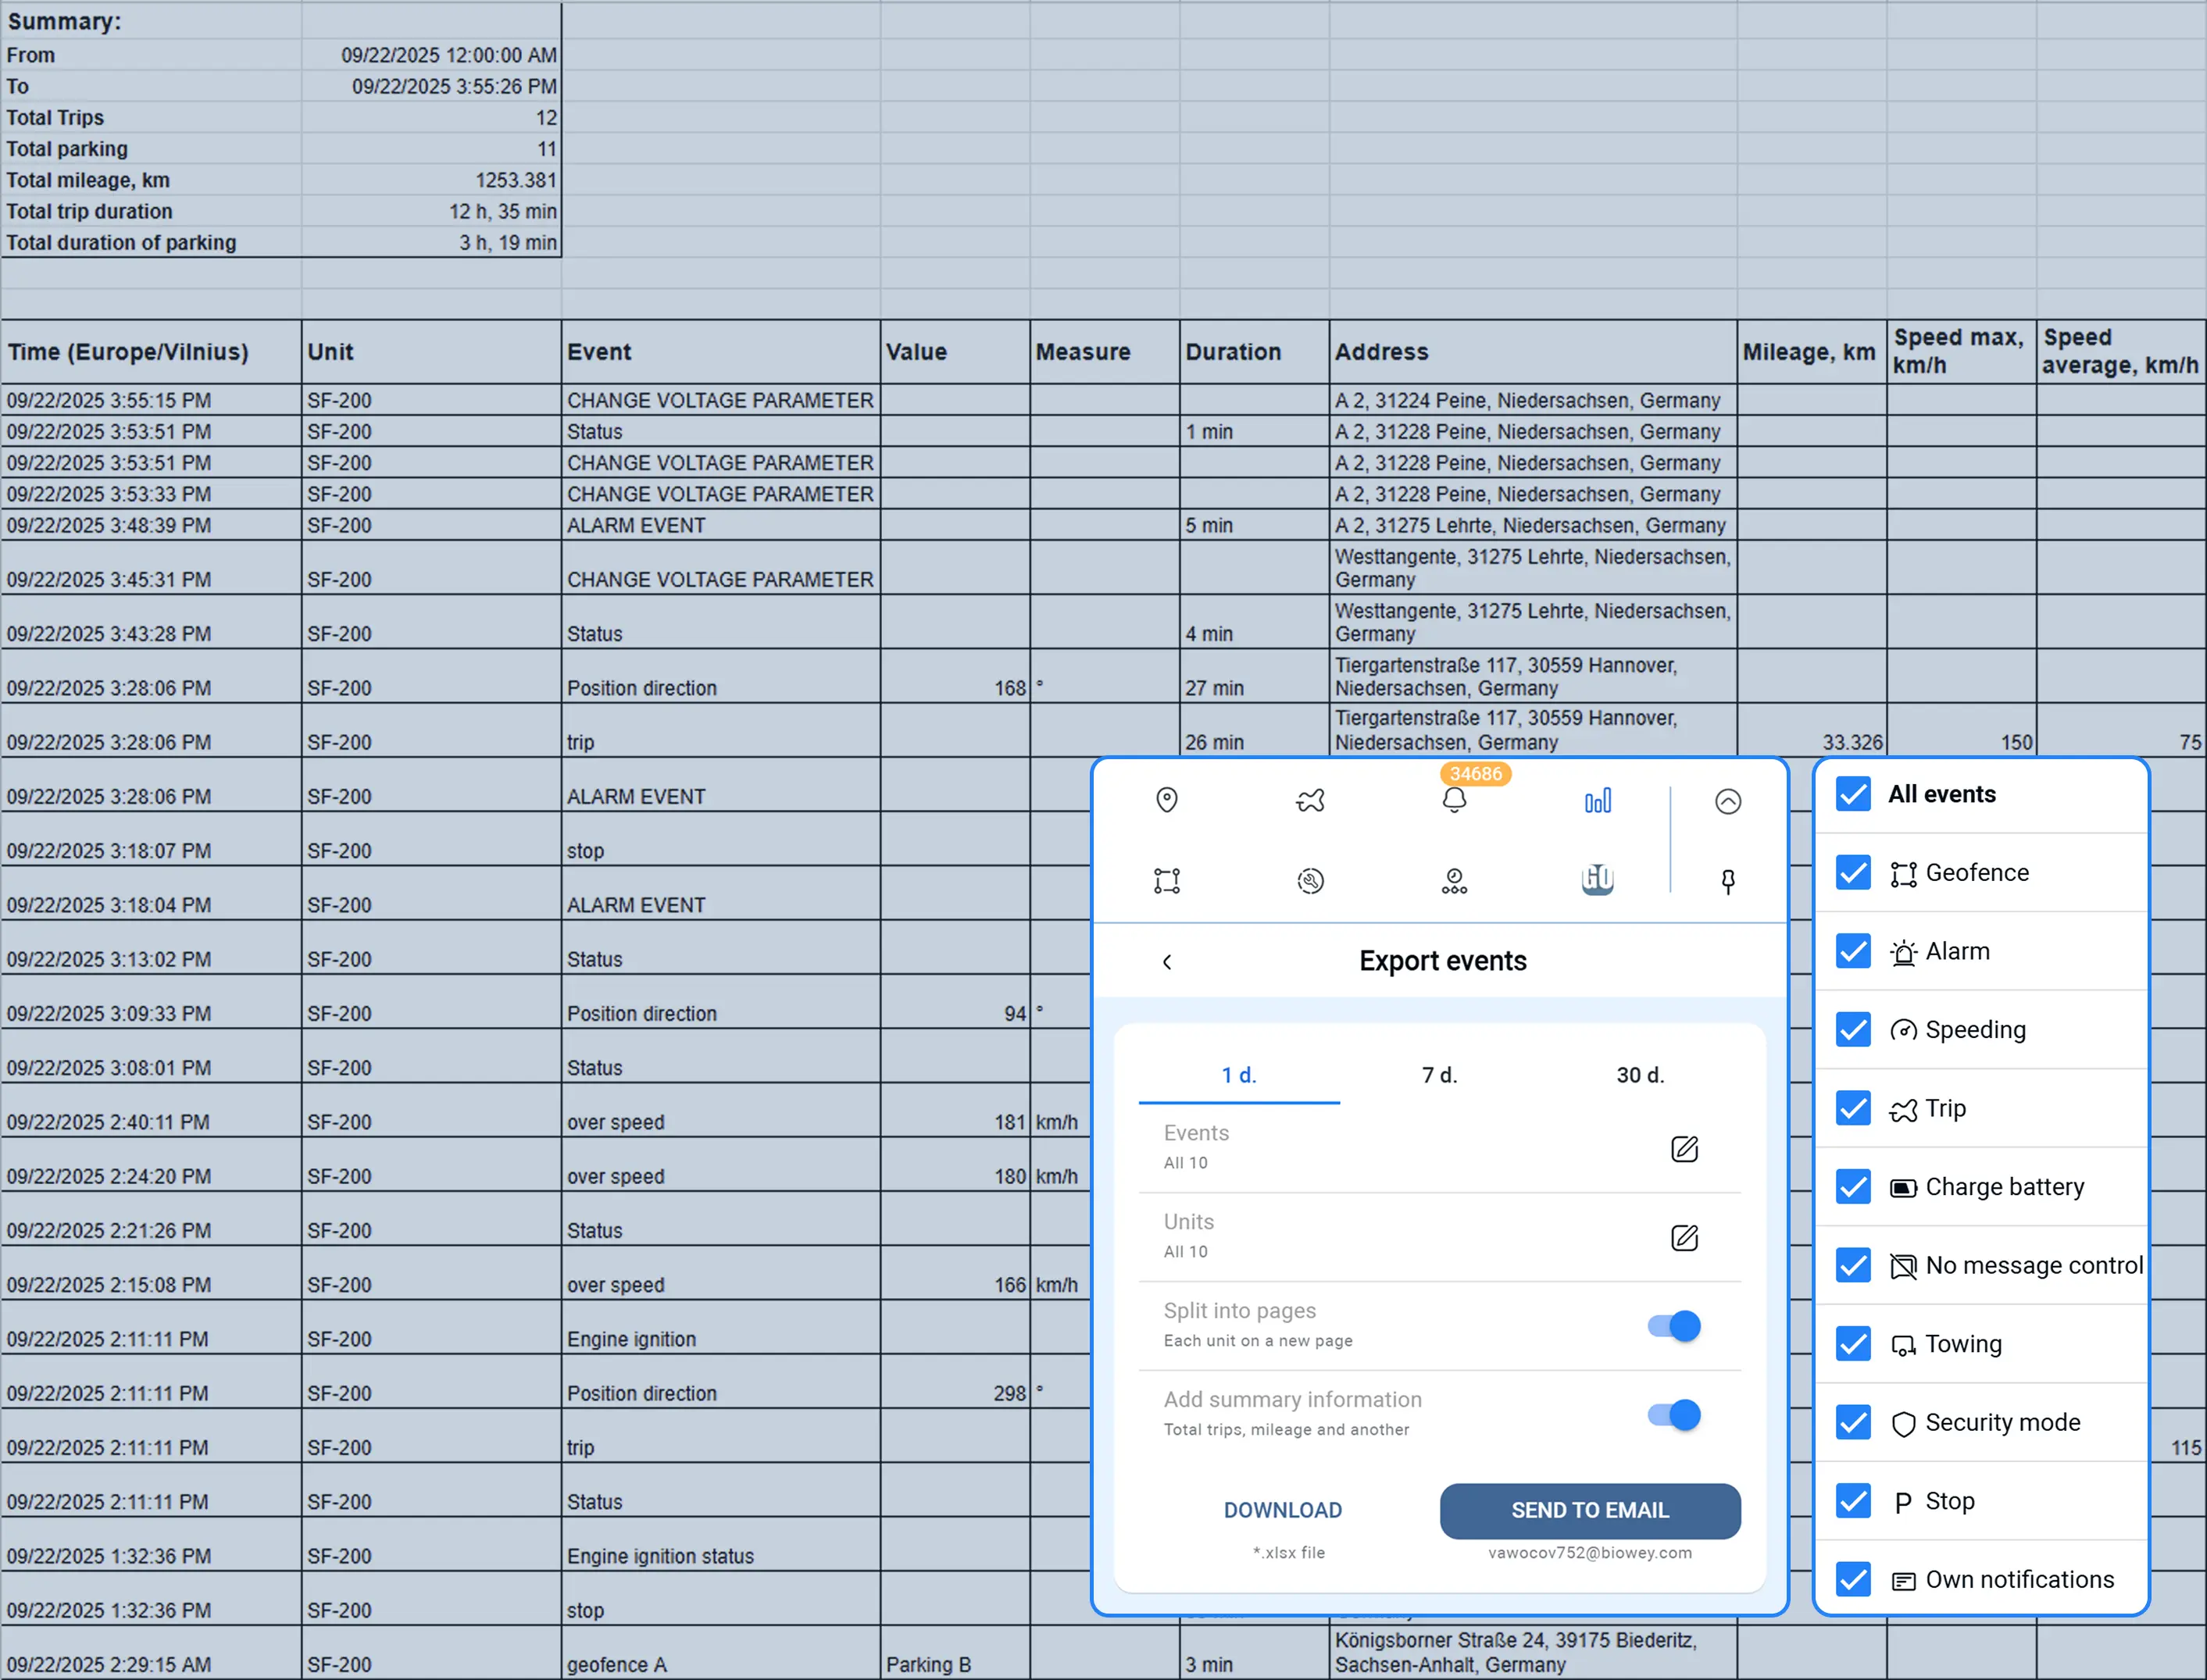Viewport: 2207px width, 1680px height.
Task: Open the geofence editing tool icon
Action: point(1167,881)
